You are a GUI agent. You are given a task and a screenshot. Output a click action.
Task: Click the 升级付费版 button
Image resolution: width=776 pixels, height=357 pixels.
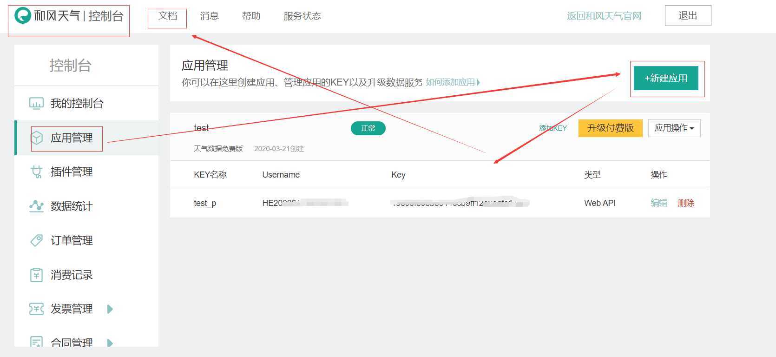point(611,128)
